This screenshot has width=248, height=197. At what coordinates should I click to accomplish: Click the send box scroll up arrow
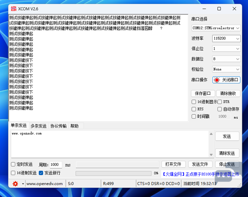(x=211, y=134)
